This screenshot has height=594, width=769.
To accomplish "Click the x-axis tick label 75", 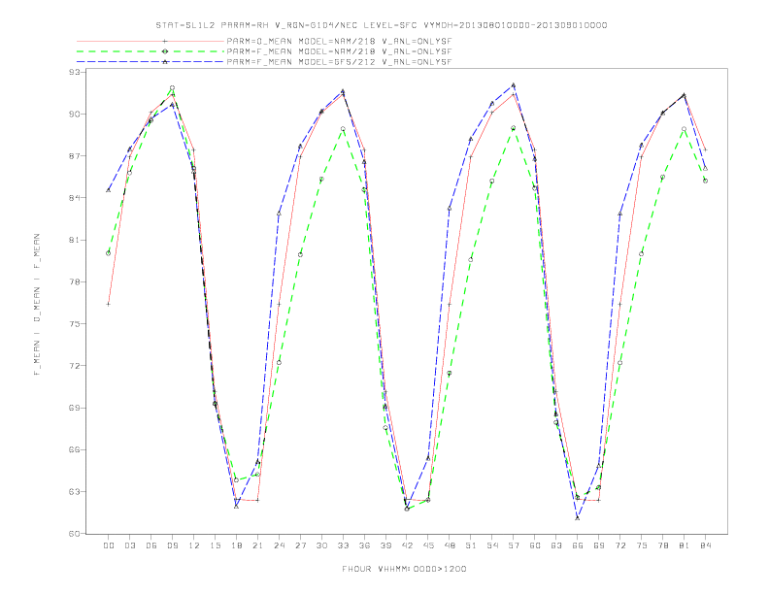I will [642, 545].
